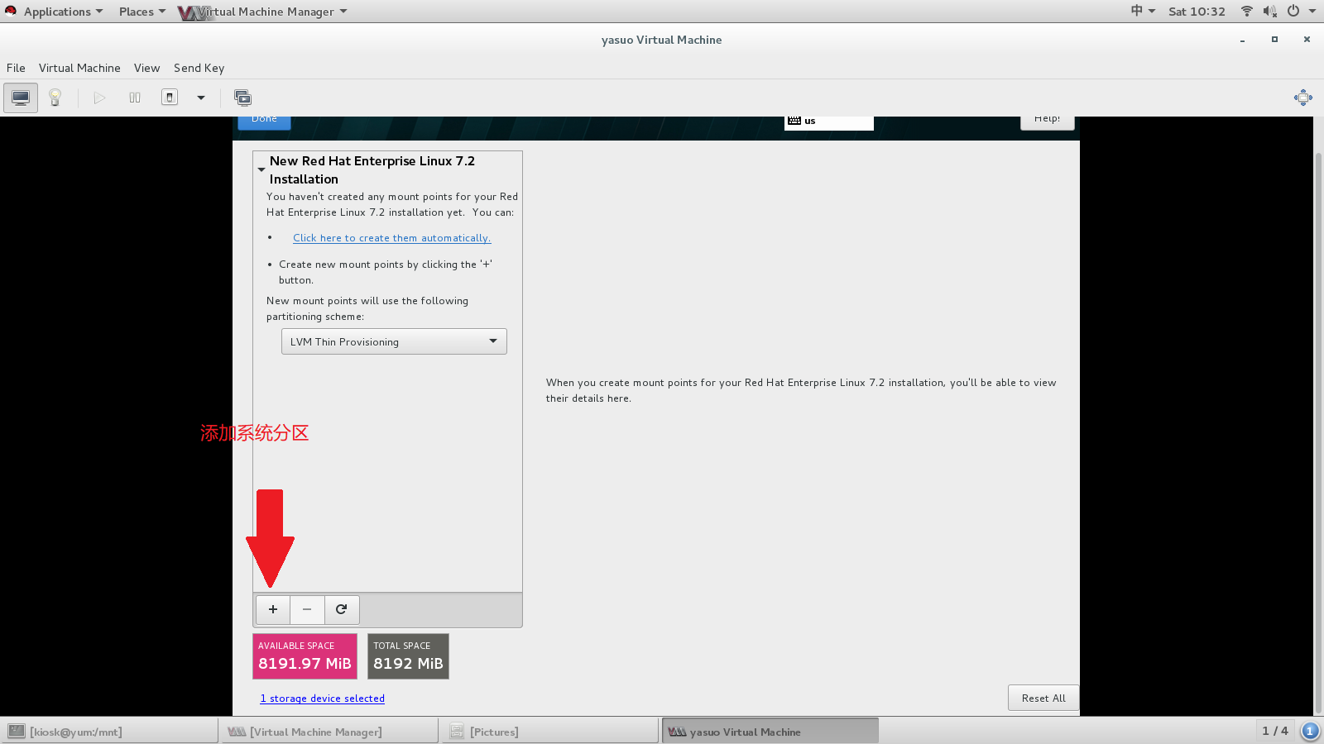The image size is (1324, 744).
Task: Open the Send Key menu
Action: coord(199,68)
